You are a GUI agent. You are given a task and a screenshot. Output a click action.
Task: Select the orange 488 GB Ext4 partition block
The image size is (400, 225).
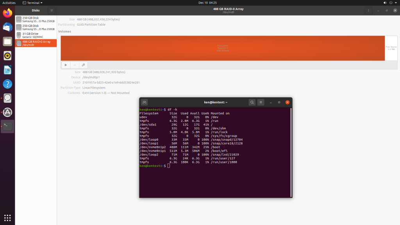[223, 48]
